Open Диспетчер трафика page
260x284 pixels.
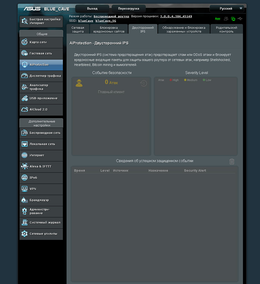click(x=41, y=76)
